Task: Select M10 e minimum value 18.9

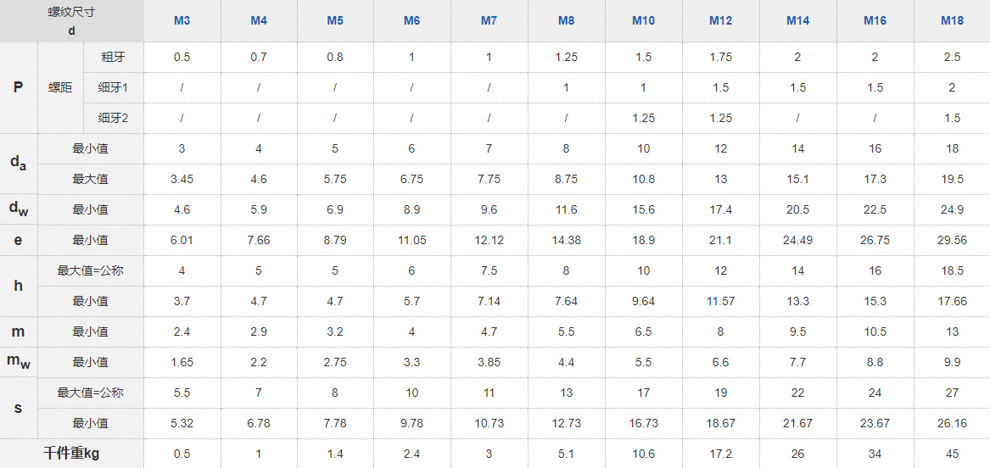Action: pos(643,240)
